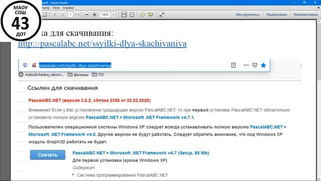The height and width of the screenshot is (181, 321).
Task: Open the metodicheskie_rekom... bookmark
Action: [x=41, y=75]
